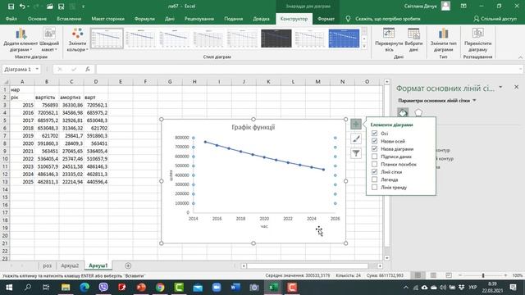Open Chrome from the taskbar
Viewport: 525px width, 295px height.
click(x=160, y=288)
